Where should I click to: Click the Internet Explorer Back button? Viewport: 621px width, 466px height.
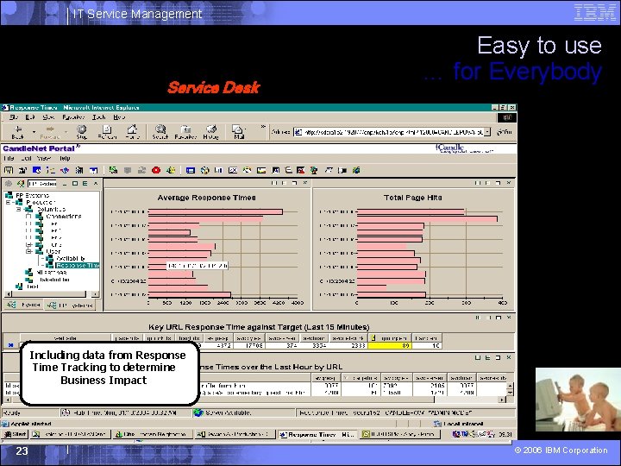(x=18, y=132)
